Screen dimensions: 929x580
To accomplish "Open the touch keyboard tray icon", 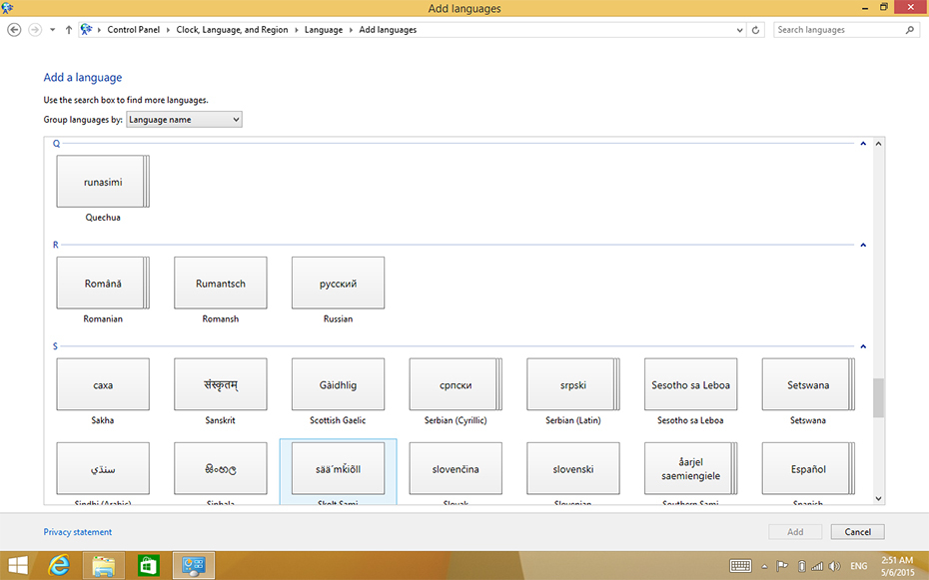I will [x=740, y=566].
